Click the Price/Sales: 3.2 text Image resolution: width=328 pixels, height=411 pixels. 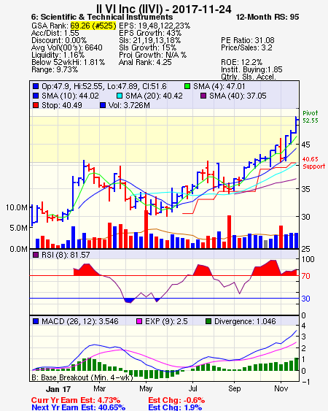[246, 47]
